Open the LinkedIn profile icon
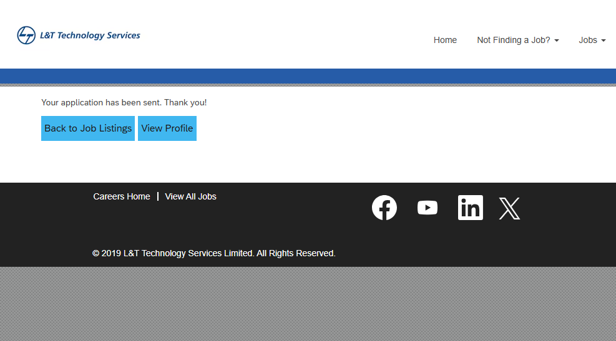The height and width of the screenshot is (341, 616). point(470,208)
